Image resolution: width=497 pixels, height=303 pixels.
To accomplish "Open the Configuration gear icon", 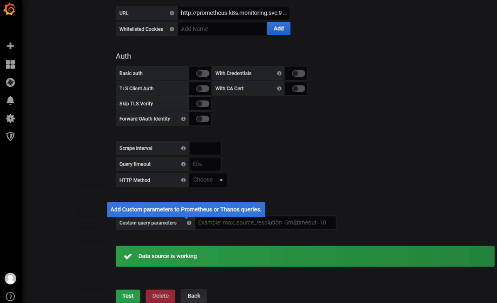I will [10, 118].
